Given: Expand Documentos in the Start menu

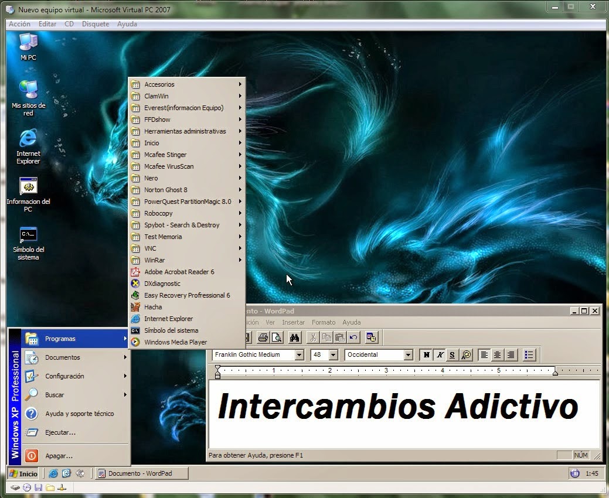Looking at the screenshot, I should [x=76, y=357].
